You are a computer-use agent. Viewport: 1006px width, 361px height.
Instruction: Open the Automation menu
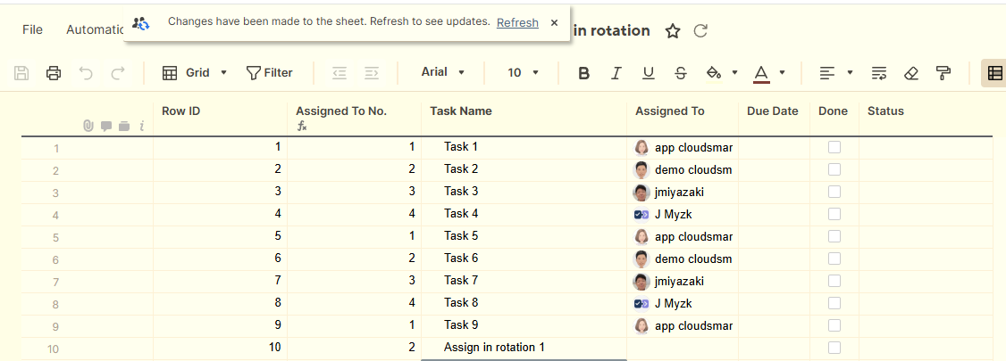pyautogui.click(x=94, y=29)
